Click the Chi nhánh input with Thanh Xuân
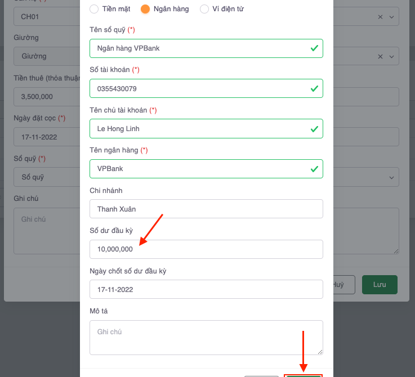415x377 pixels. click(x=206, y=209)
